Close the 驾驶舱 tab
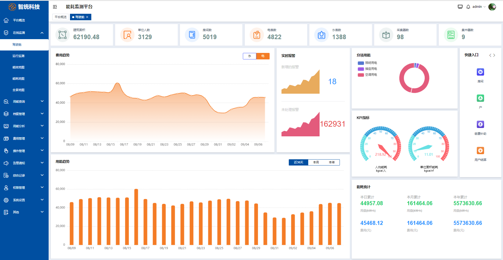Image resolution: width=503 pixels, height=260 pixels. click(x=87, y=17)
